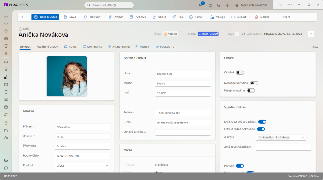
Task: Toggle Dítě je řádně očkováno
Action: coord(261,129)
